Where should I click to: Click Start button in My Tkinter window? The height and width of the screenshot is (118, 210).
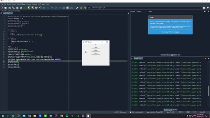point(95,47)
